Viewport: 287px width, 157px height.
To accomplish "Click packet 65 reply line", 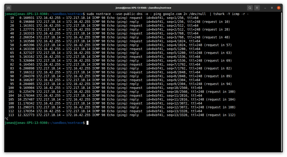I will click(121, 53).
